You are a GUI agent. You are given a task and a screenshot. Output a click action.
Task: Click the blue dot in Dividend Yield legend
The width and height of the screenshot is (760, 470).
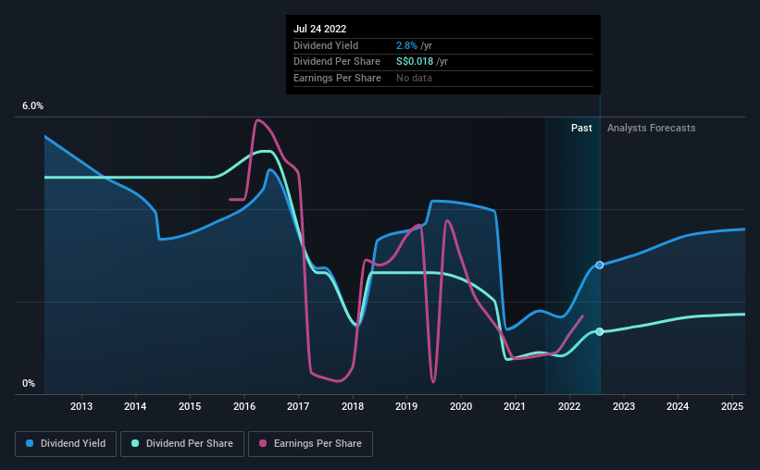[31, 444]
